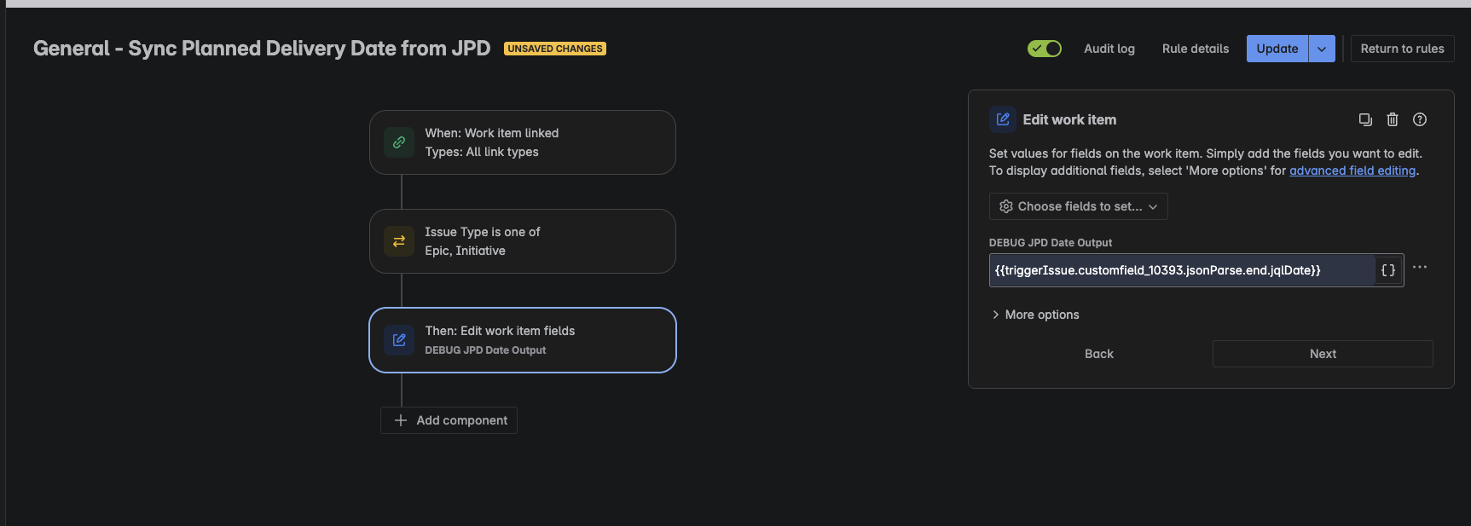1471x526 pixels.
Task: Open the Choose fields to set dropdown
Action: pyautogui.click(x=1079, y=206)
